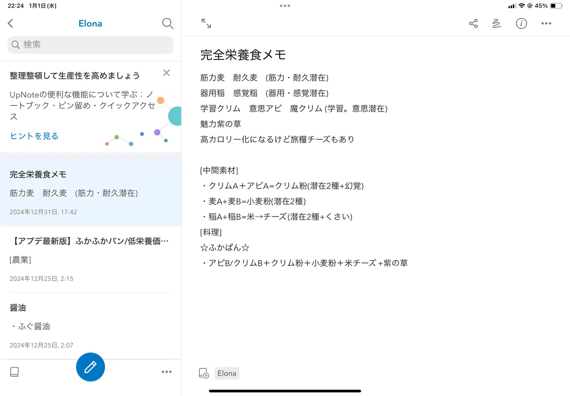Create a new note with the pencil button
This screenshot has width=570, height=396.
pos(90,367)
